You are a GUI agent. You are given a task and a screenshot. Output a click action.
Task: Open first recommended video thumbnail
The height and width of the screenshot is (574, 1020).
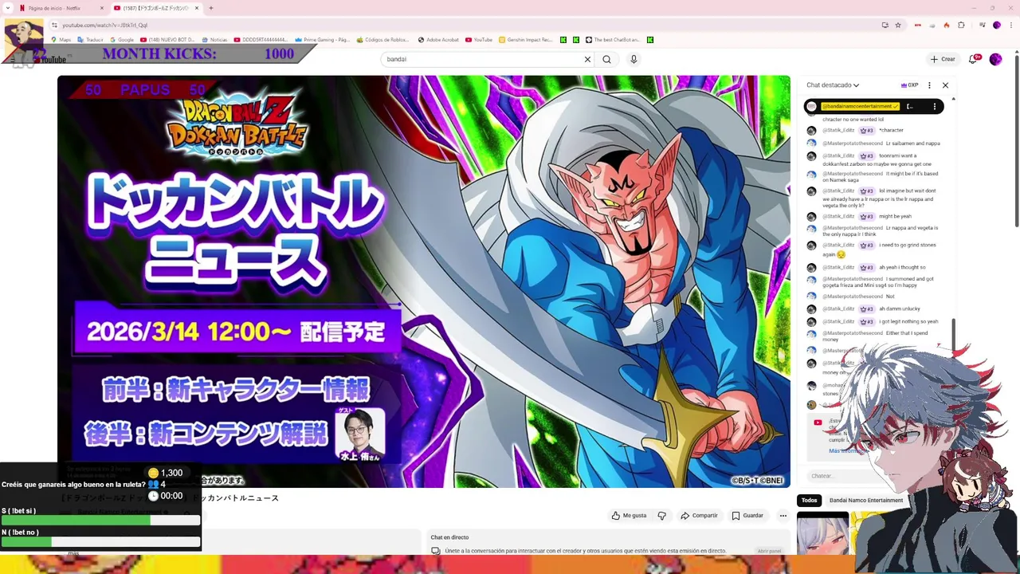click(x=822, y=533)
